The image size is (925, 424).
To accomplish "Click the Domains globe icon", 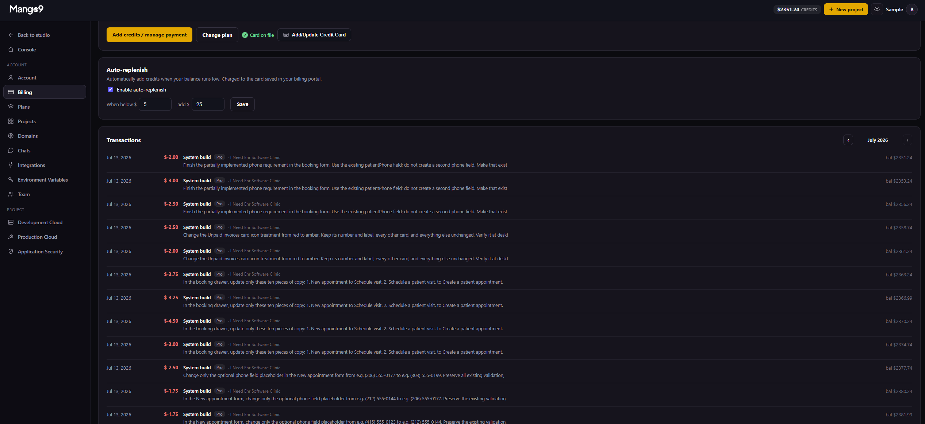I will (11, 136).
